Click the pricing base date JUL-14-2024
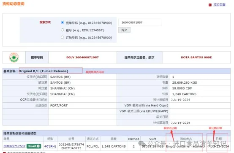The width and height of the screenshot is (234, 153). pos(181,123)
